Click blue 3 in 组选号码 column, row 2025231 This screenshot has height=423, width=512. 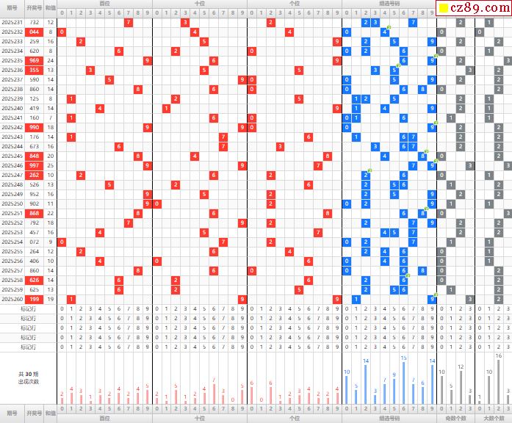click(375, 23)
